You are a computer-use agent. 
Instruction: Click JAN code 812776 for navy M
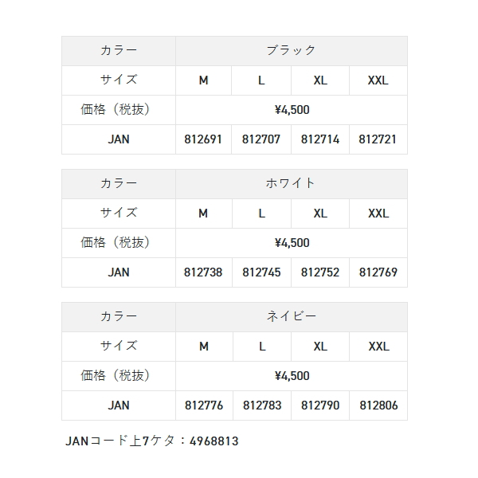203,406
